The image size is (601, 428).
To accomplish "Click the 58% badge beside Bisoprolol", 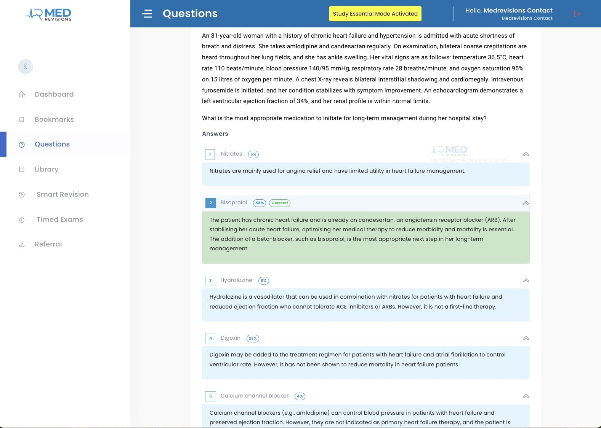I will (260, 203).
